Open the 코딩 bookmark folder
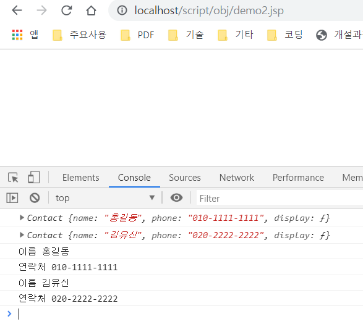Viewport: 363px width, 327px height. [x=284, y=35]
